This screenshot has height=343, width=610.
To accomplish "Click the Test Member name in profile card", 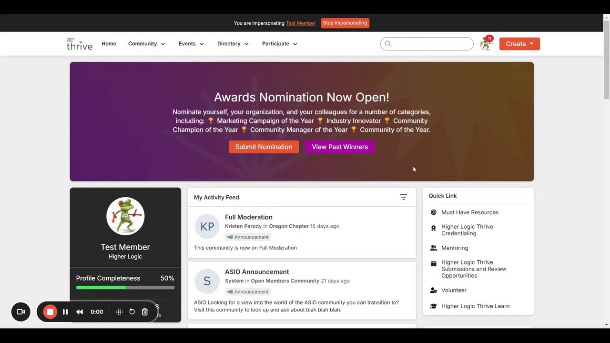I will (x=125, y=247).
